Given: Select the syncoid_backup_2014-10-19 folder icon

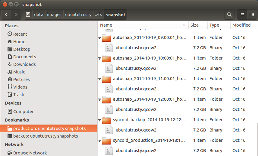Looking at the screenshot, I should click(106, 120).
